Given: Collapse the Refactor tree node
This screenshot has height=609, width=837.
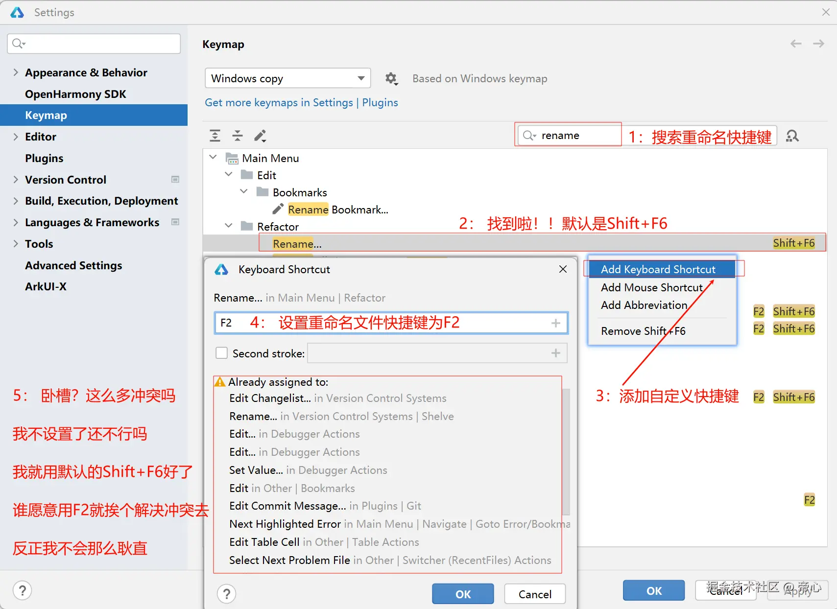Looking at the screenshot, I should [228, 226].
